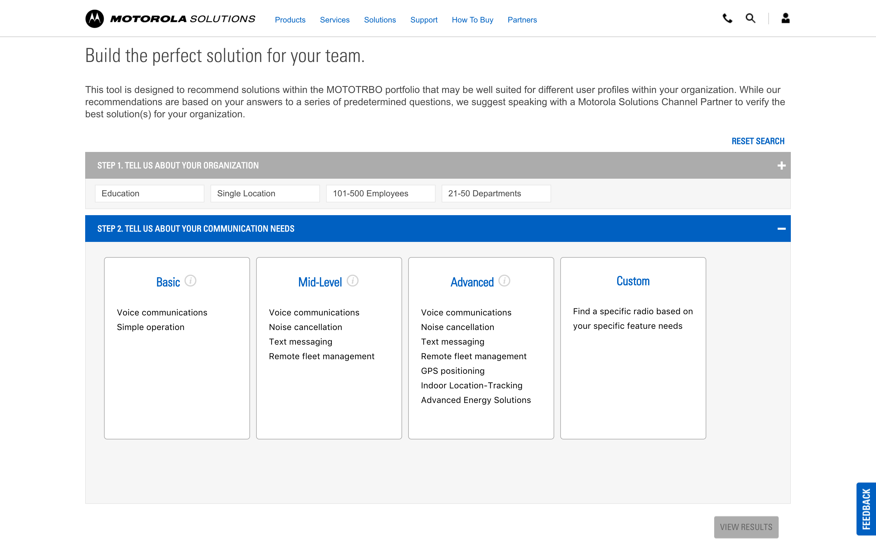
Task: Click 'Build the perfect solution' page heading
Action: (225, 56)
